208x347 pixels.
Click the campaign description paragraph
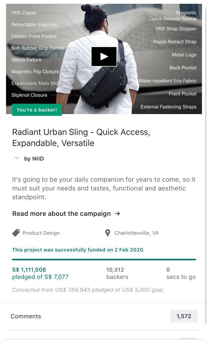click(x=104, y=188)
